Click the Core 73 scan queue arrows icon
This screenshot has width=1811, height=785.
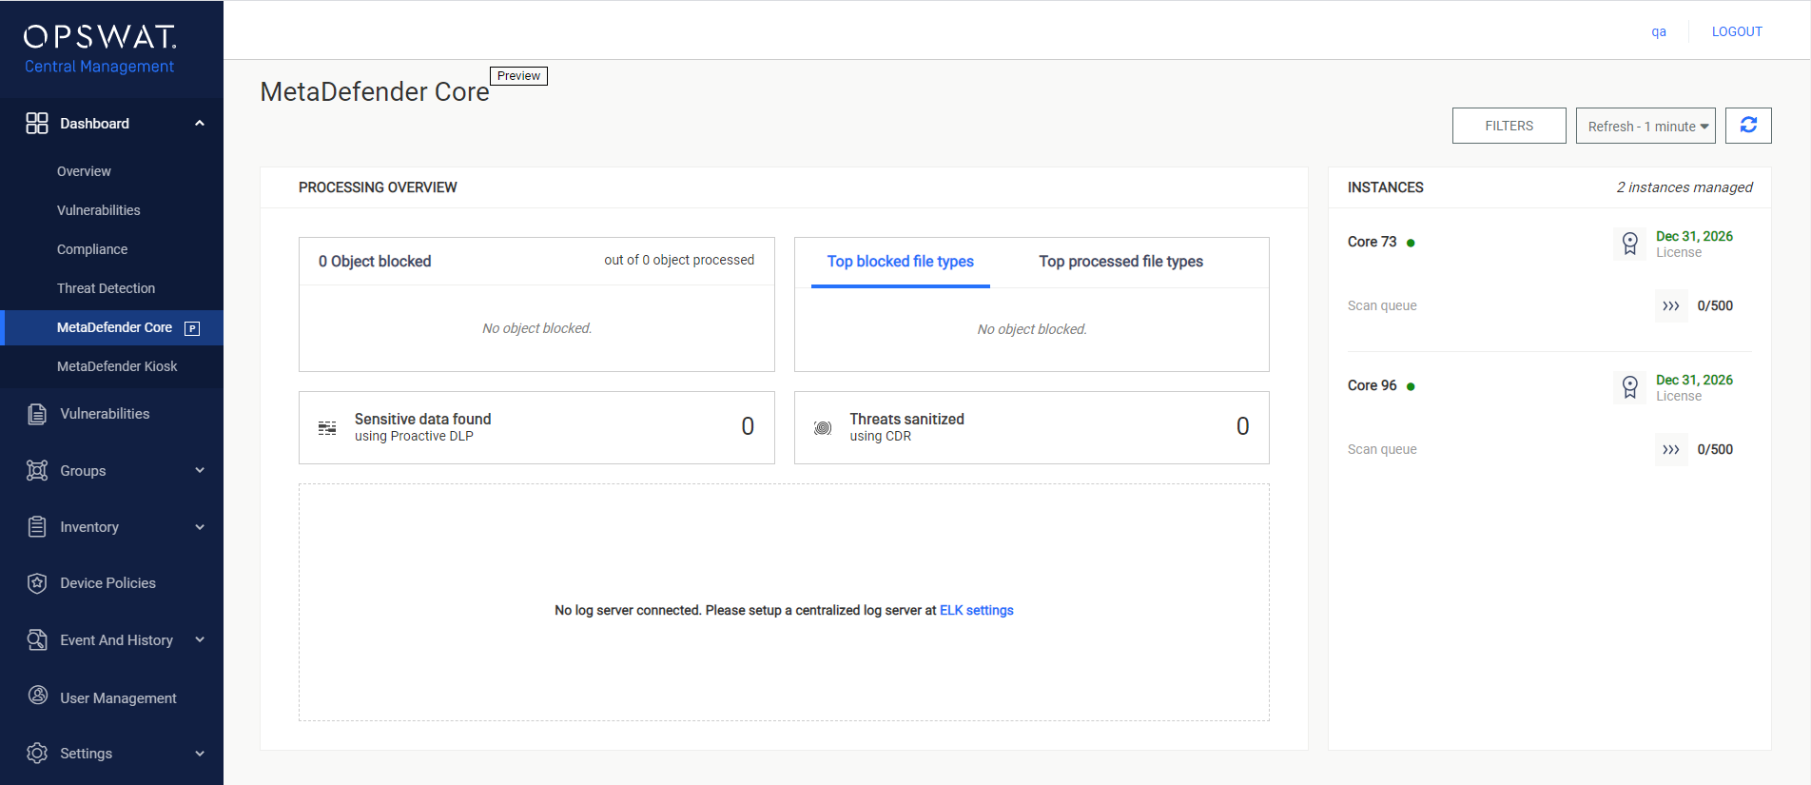tap(1671, 306)
